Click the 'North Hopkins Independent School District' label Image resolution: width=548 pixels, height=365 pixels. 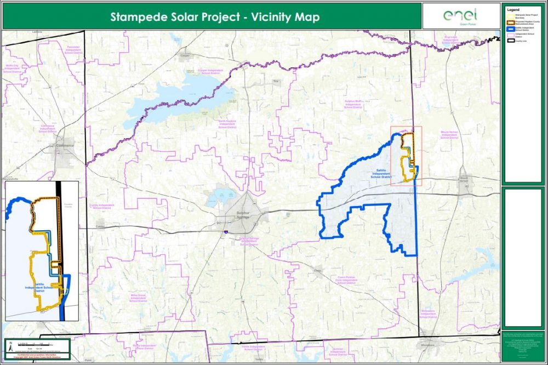pos(227,124)
